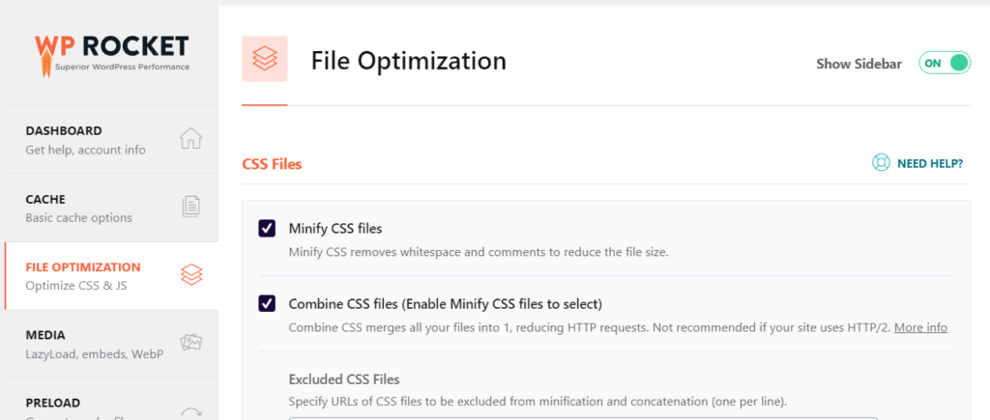Uncheck the Minify CSS files checkbox
The width and height of the screenshot is (990, 420).
click(x=267, y=228)
